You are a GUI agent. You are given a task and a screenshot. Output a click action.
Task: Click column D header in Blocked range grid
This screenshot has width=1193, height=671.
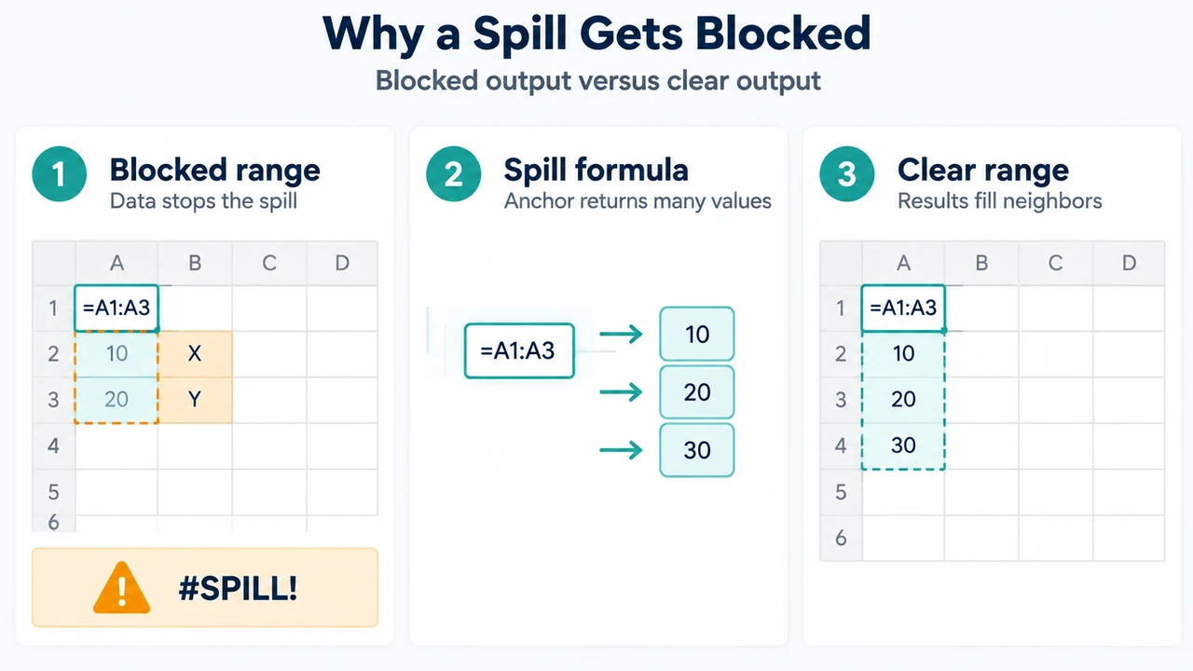tap(342, 263)
